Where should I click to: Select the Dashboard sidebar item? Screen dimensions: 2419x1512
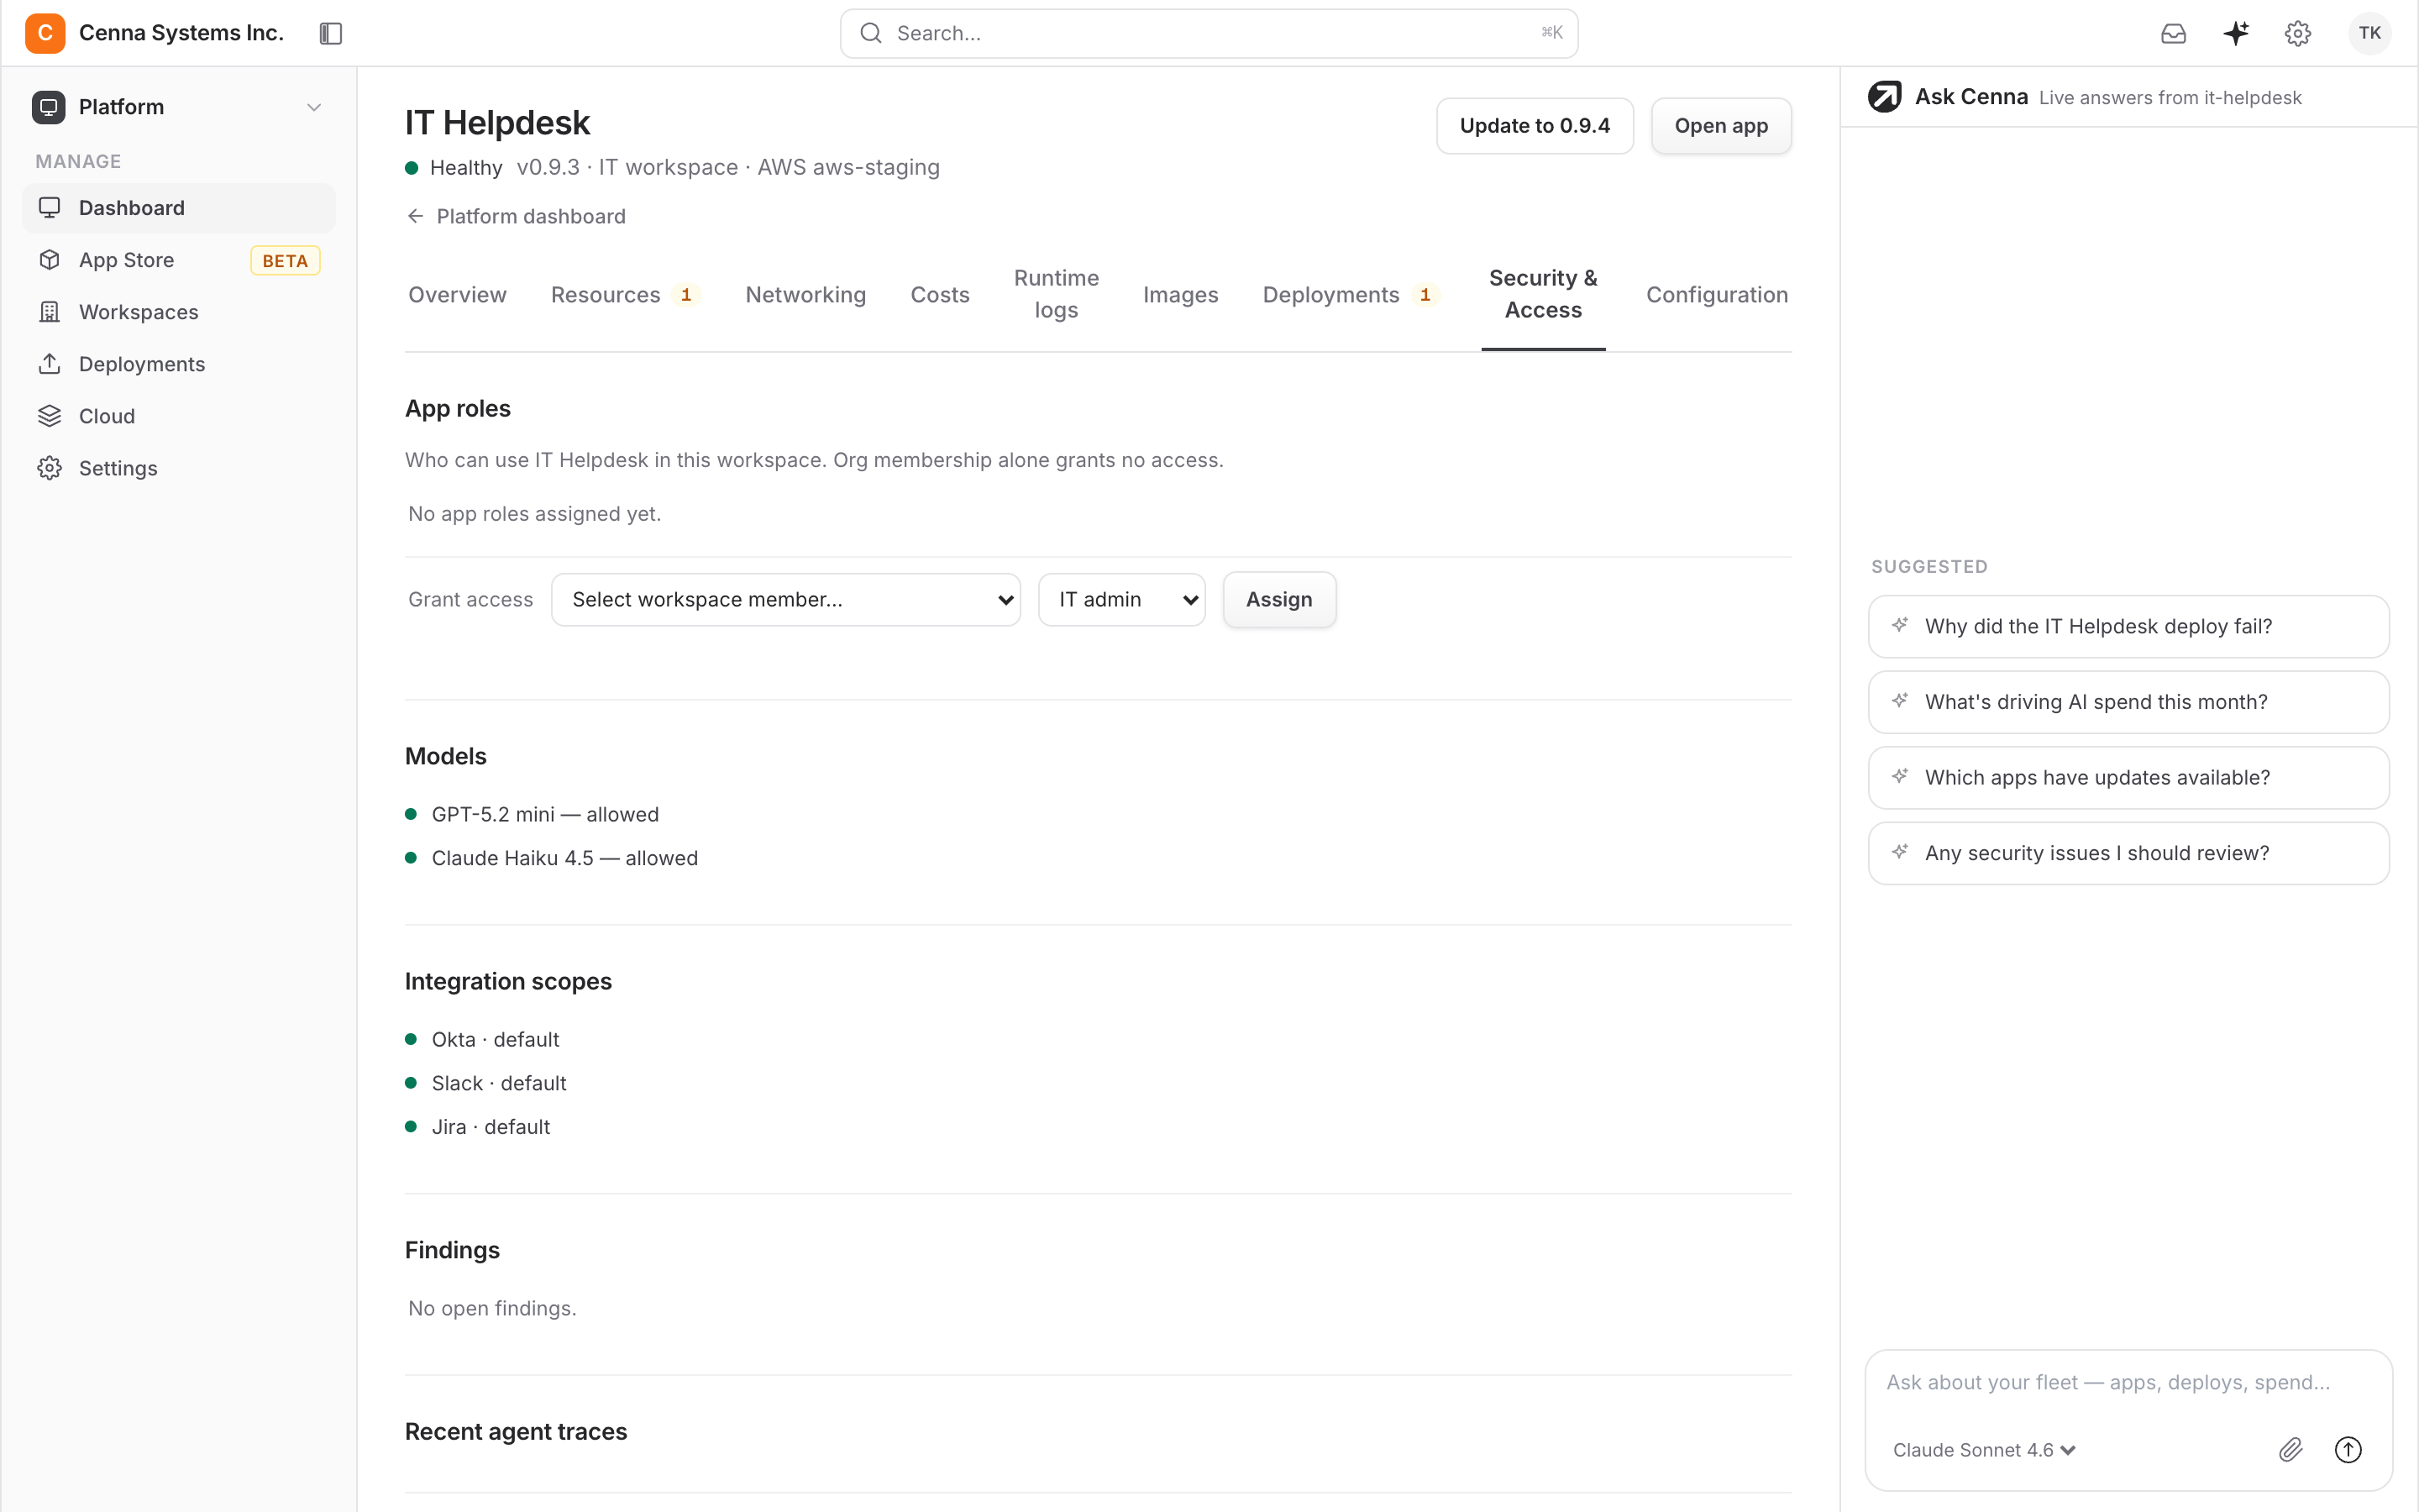(x=178, y=208)
